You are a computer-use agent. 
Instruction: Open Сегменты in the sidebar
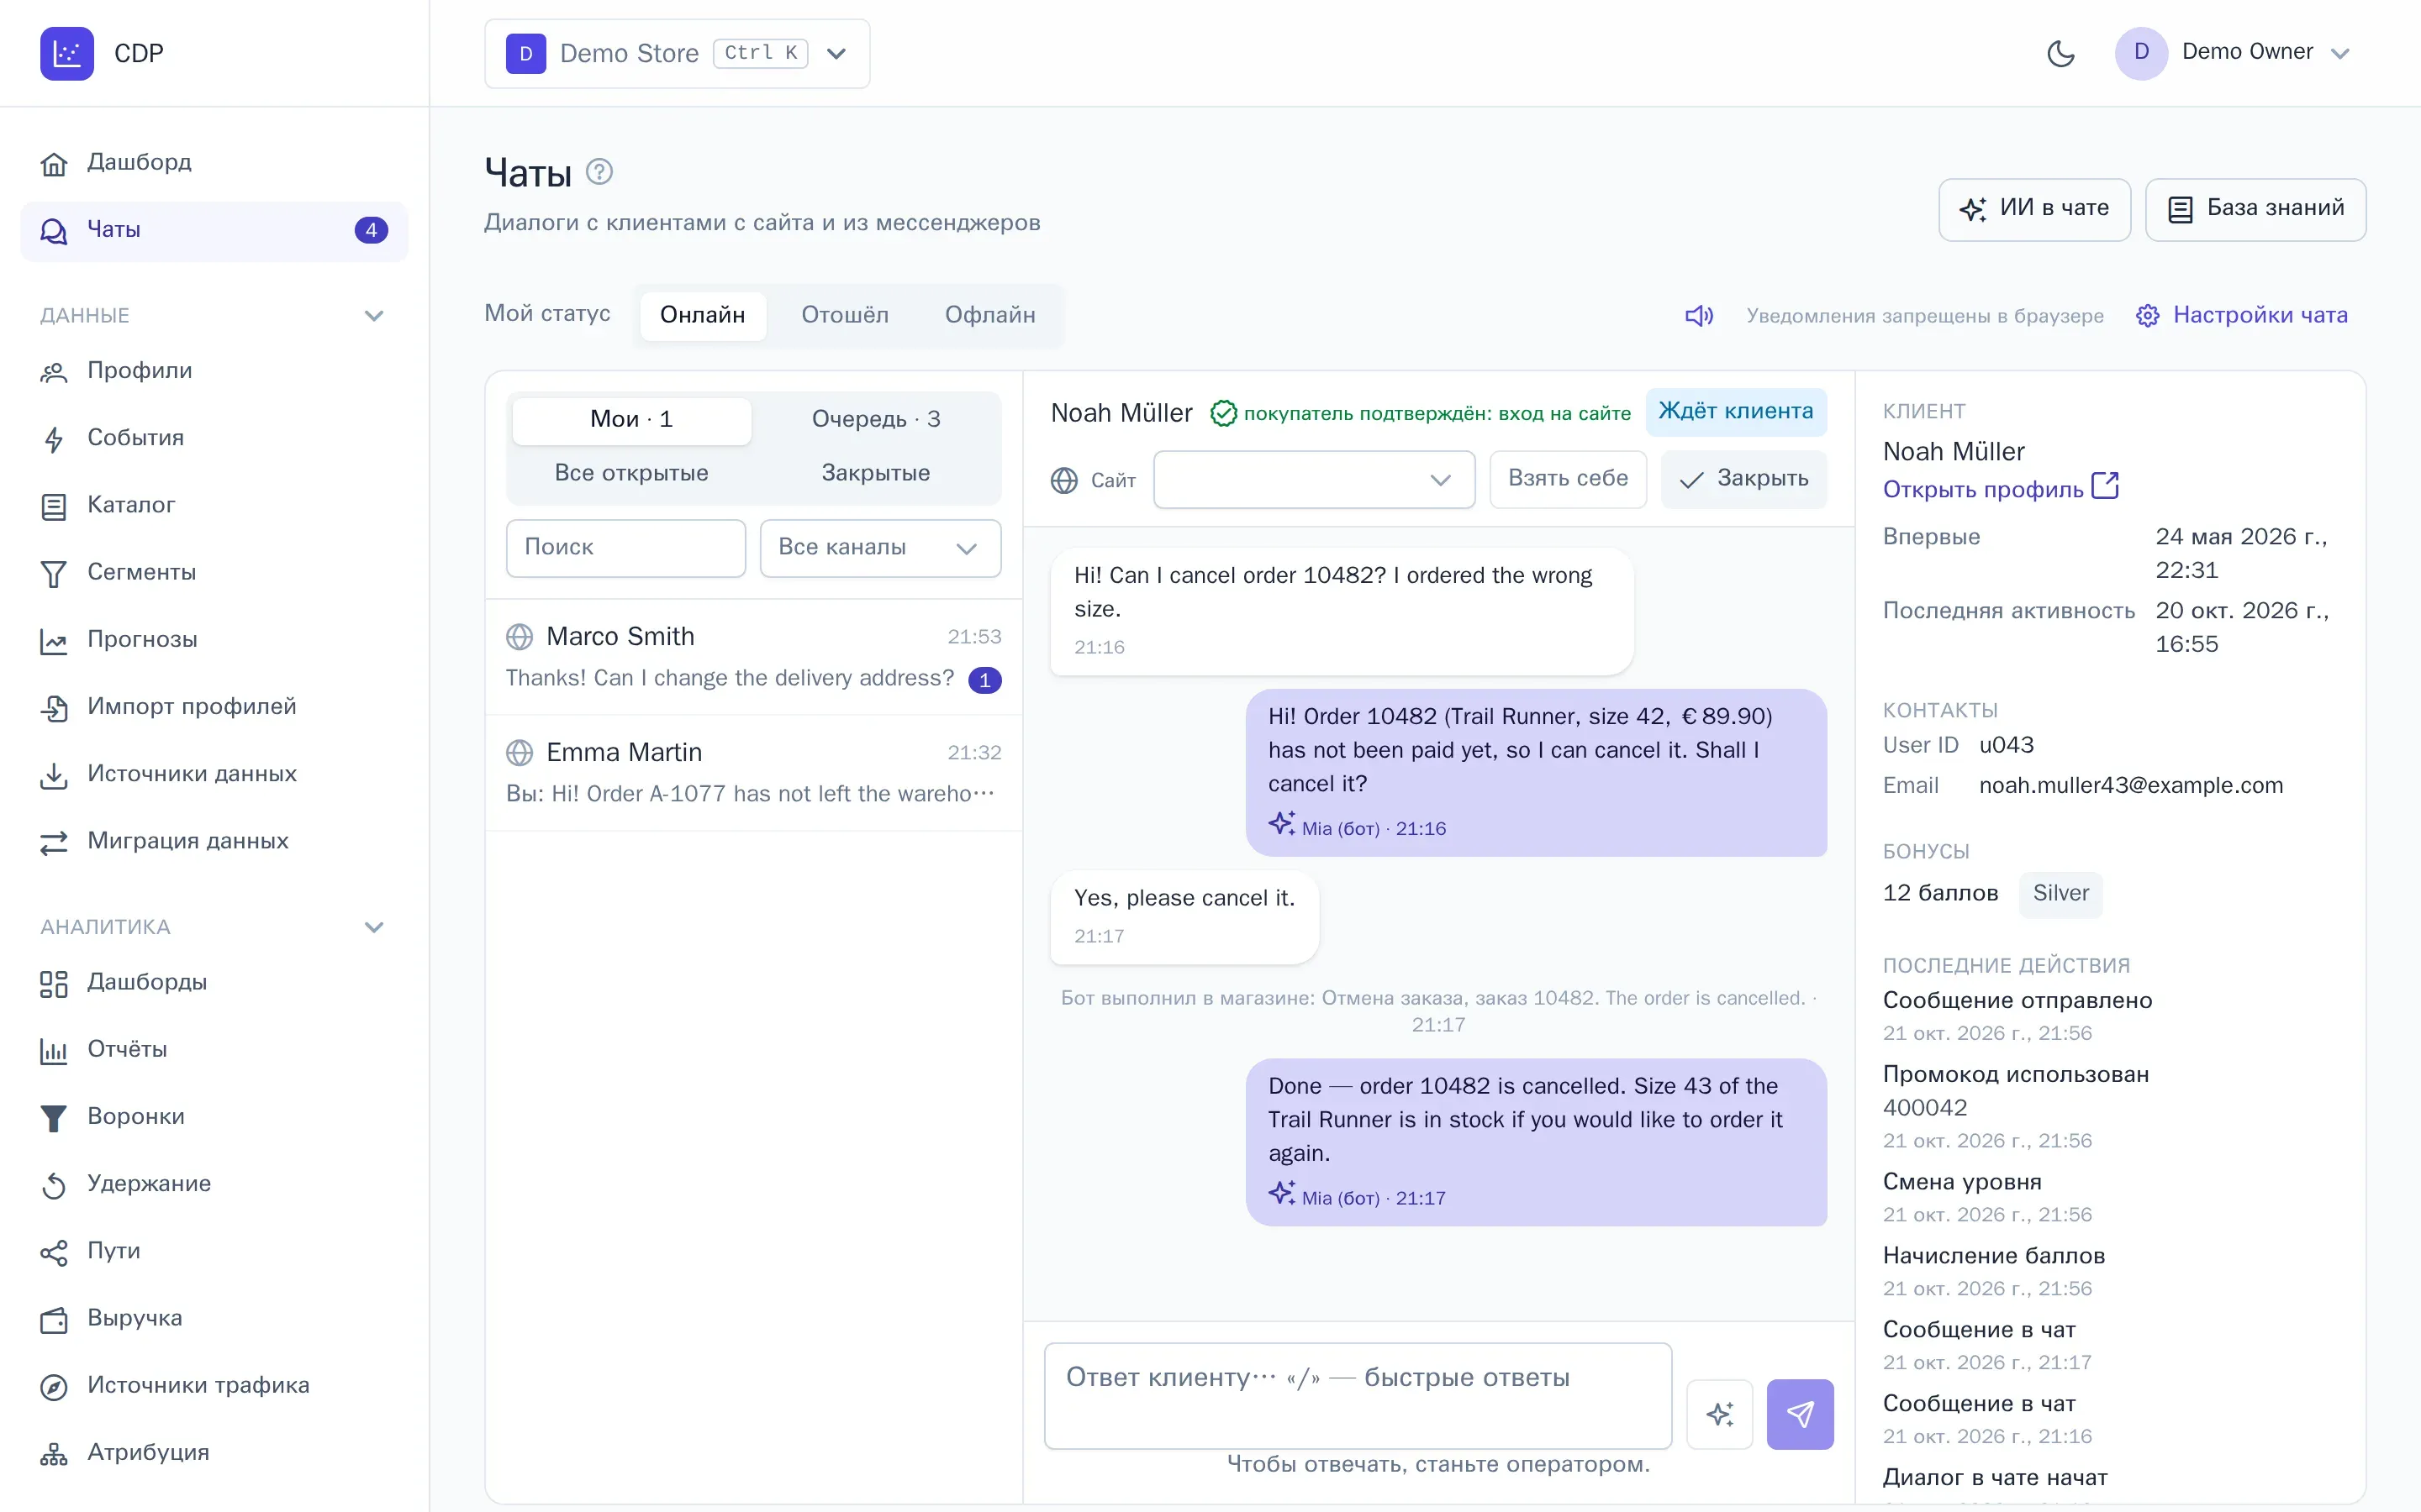[214, 572]
